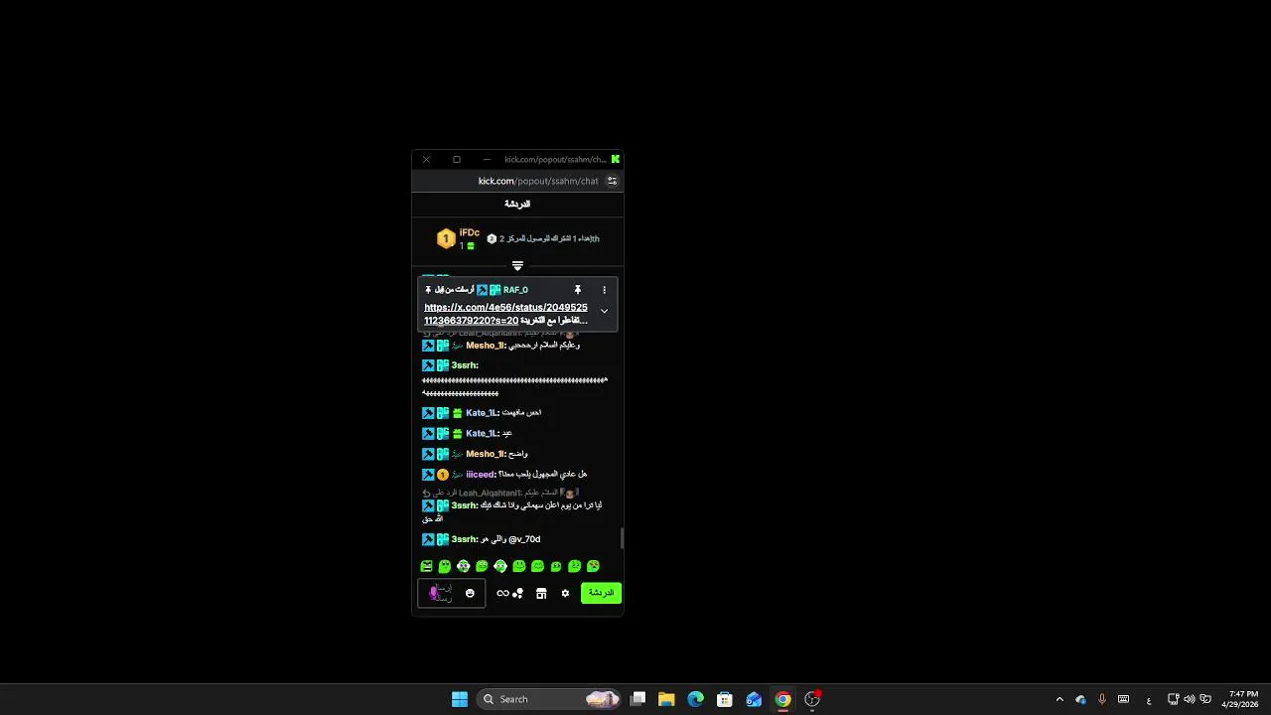This screenshot has width=1271, height=715.
Task: Click the chat header title tab
Action: pyautogui.click(x=517, y=204)
